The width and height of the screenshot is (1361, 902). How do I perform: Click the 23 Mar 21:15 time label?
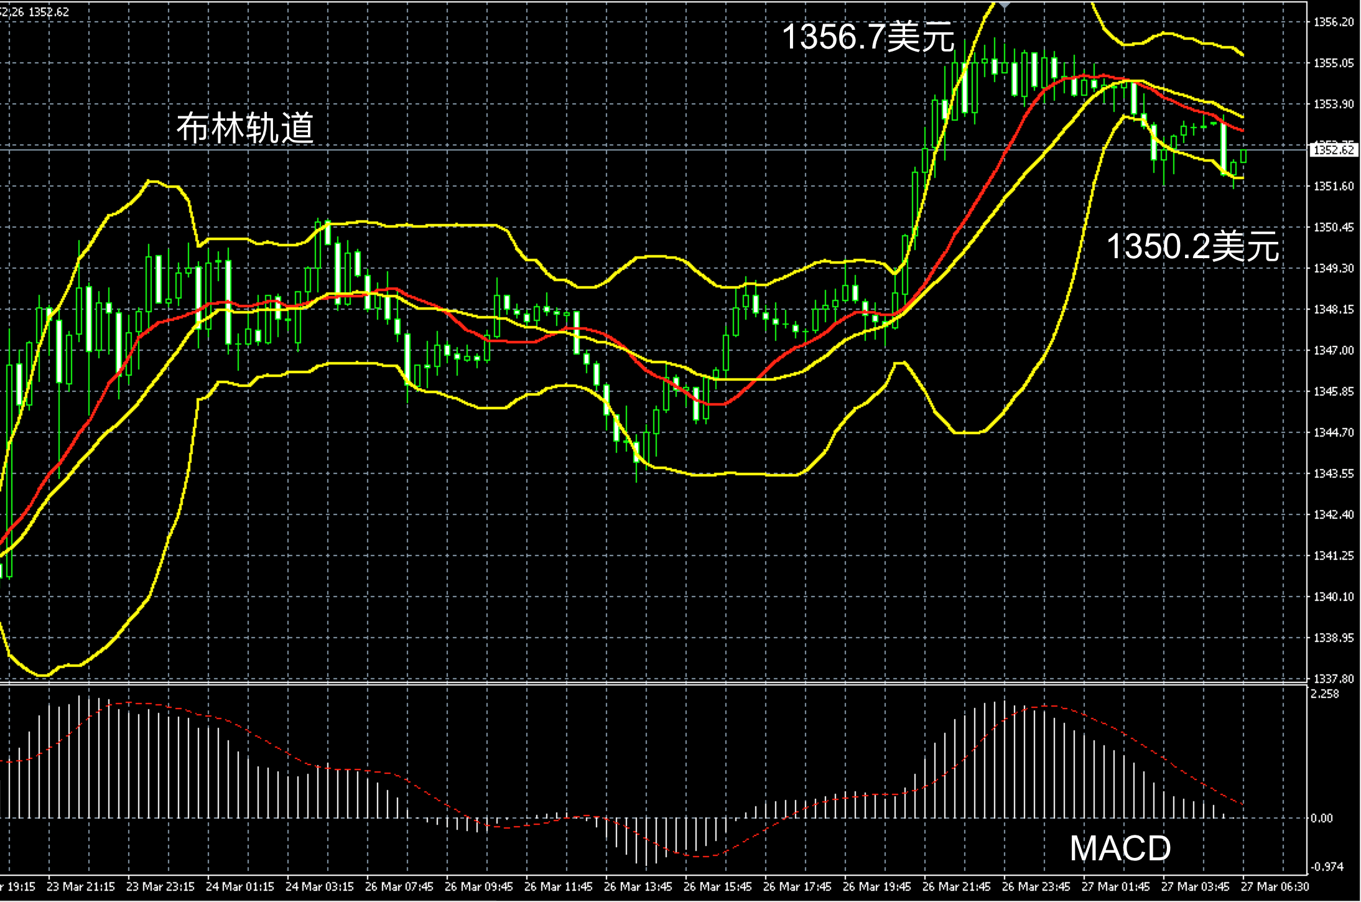pyautogui.click(x=80, y=886)
